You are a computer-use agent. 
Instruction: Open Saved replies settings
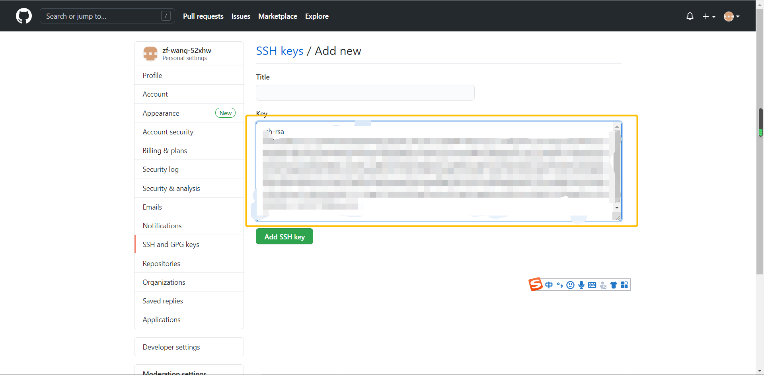click(189, 301)
